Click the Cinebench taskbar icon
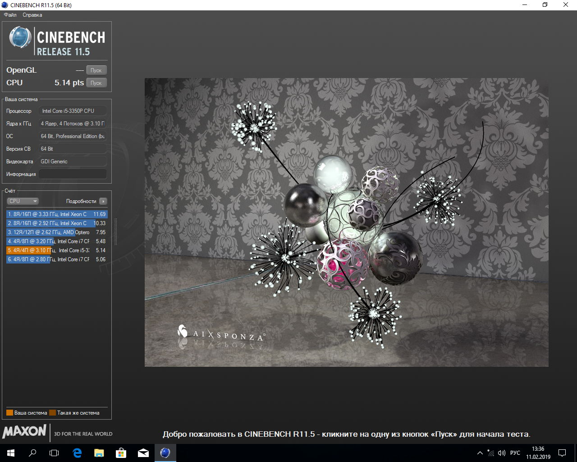577x462 pixels. [165, 453]
